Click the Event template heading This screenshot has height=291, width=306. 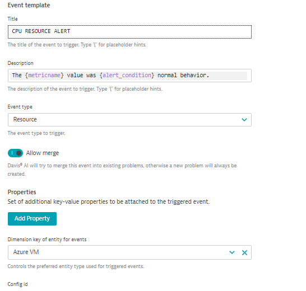[29, 5]
